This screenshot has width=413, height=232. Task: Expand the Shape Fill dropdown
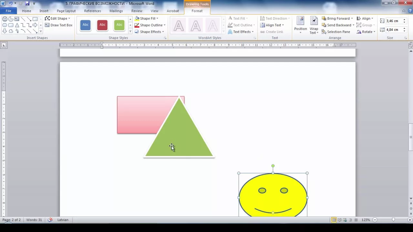coord(157,18)
